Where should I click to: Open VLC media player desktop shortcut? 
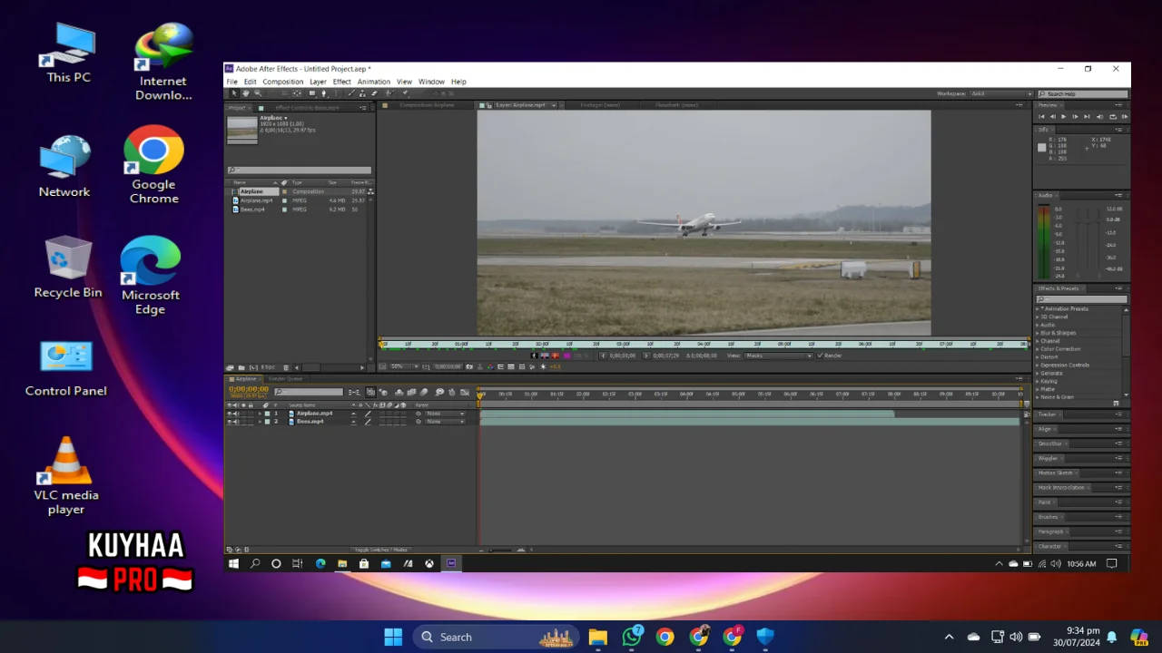(66, 476)
